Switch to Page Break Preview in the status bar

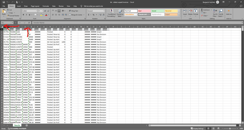click(x=218, y=129)
